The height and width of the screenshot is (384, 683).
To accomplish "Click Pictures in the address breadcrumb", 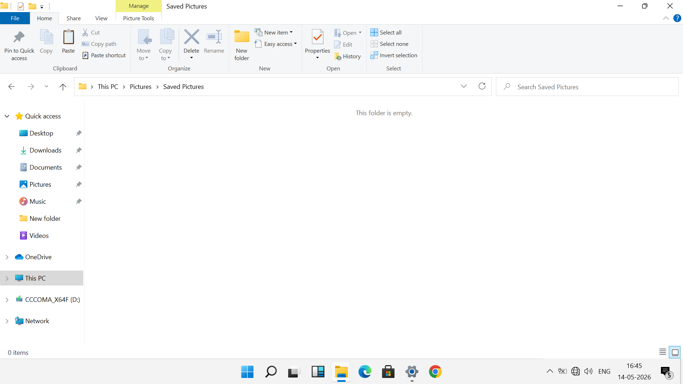I will 141,87.
